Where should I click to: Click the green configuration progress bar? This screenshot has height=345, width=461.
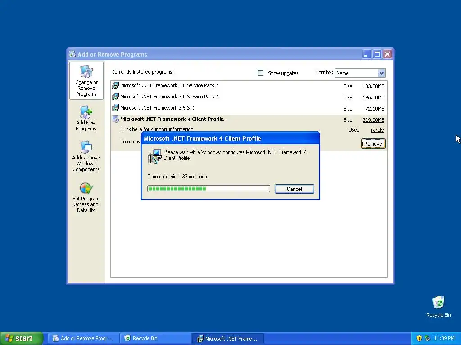[208, 189]
